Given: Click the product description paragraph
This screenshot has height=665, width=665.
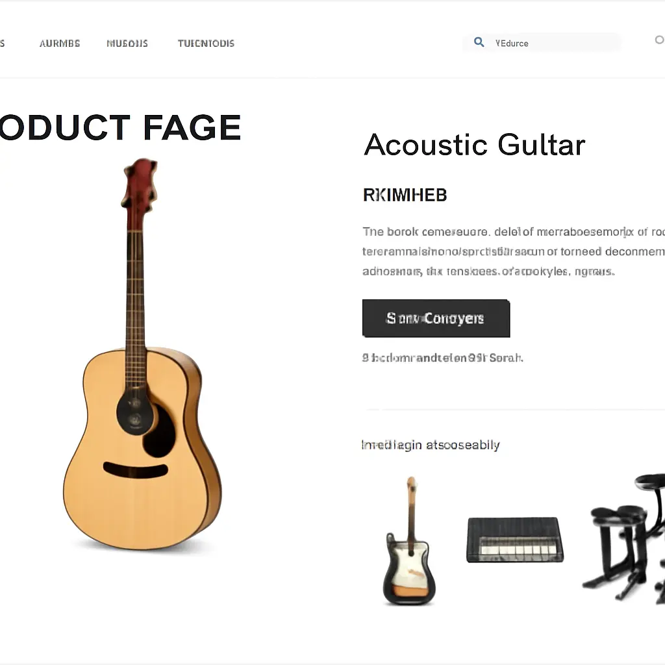Looking at the screenshot, I should [x=513, y=251].
